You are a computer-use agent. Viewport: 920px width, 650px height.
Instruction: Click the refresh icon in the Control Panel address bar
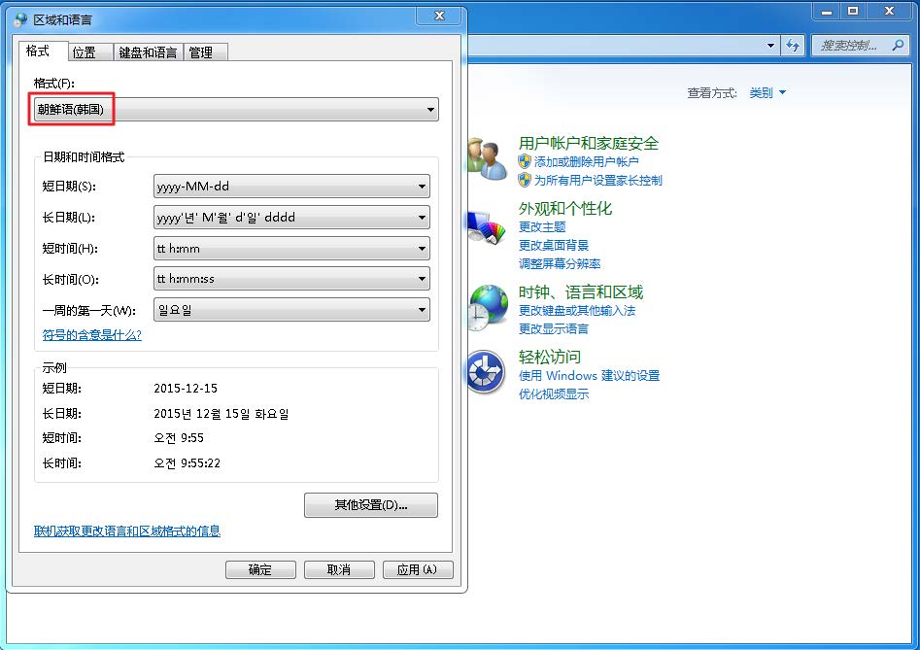click(x=793, y=45)
